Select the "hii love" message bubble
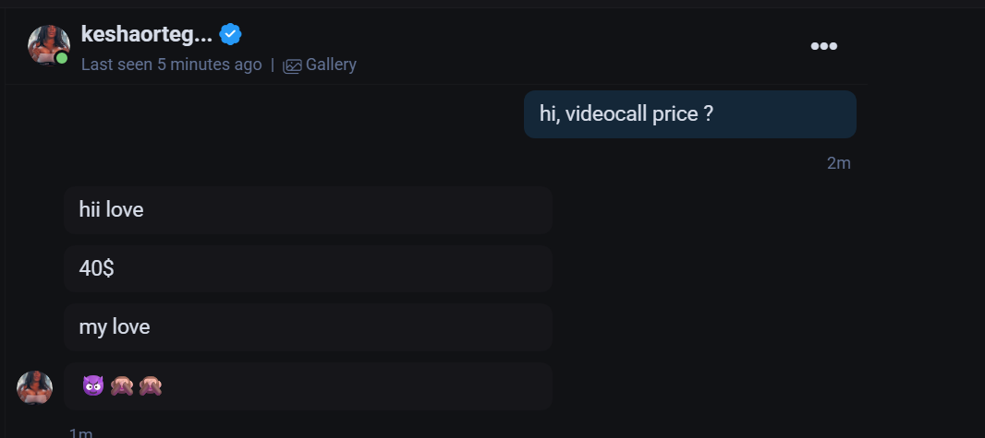The width and height of the screenshot is (985, 438). [308, 210]
